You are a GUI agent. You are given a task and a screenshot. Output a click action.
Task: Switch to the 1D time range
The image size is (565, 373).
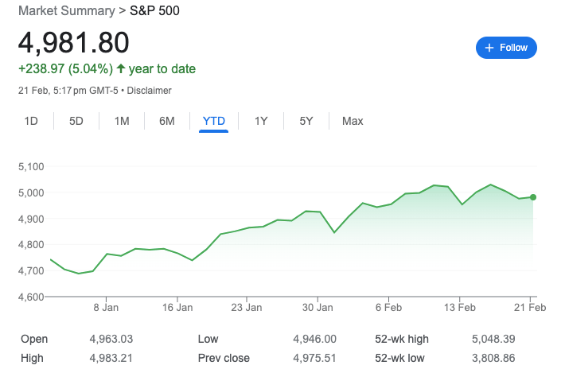coord(31,121)
